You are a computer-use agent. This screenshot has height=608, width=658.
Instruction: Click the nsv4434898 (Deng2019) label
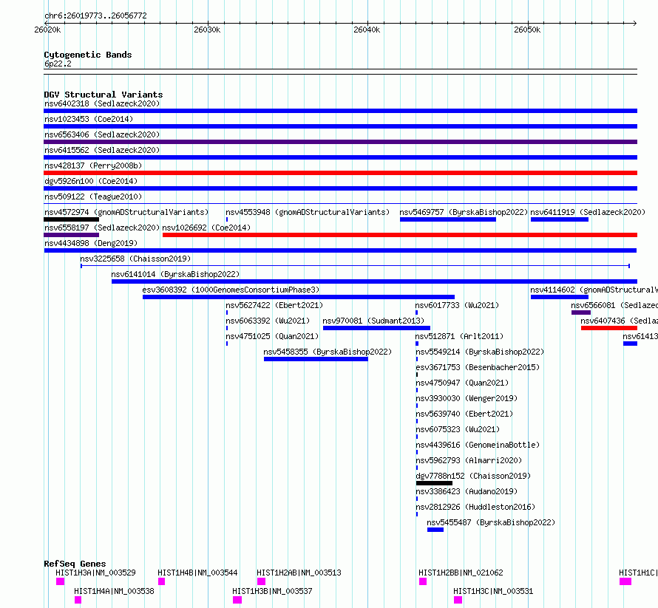pos(91,243)
